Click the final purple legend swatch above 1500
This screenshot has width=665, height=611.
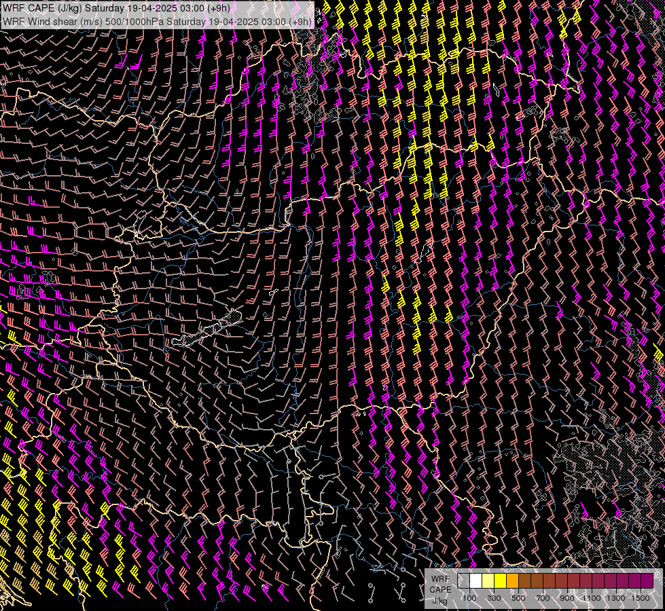(647, 581)
